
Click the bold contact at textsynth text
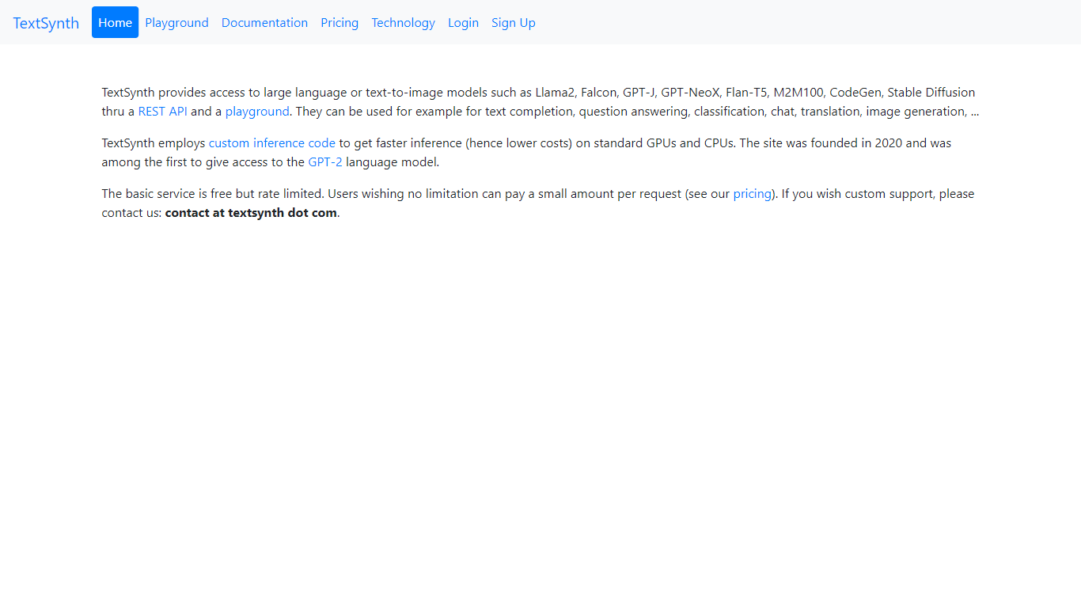251,213
